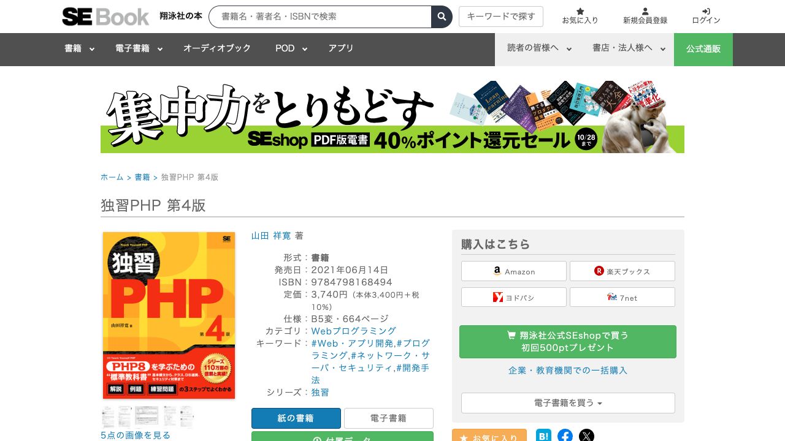
Task: Click 付属データ green button
Action: click(x=342, y=436)
